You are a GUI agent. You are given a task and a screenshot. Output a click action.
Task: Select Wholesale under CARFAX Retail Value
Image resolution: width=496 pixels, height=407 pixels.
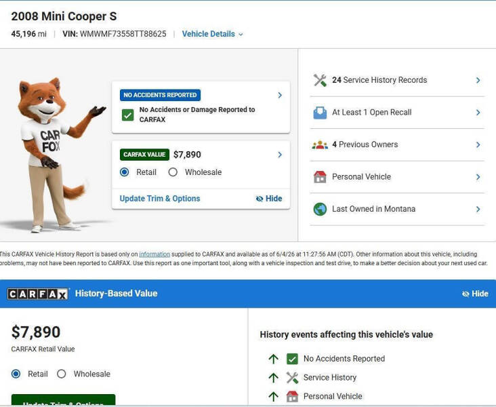click(x=62, y=374)
